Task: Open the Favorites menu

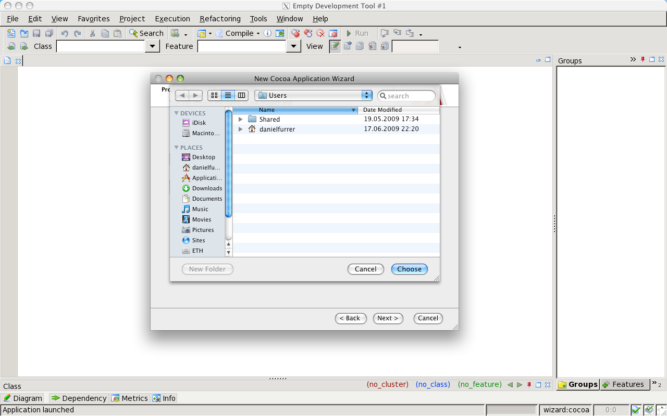Action: pyautogui.click(x=94, y=19)
